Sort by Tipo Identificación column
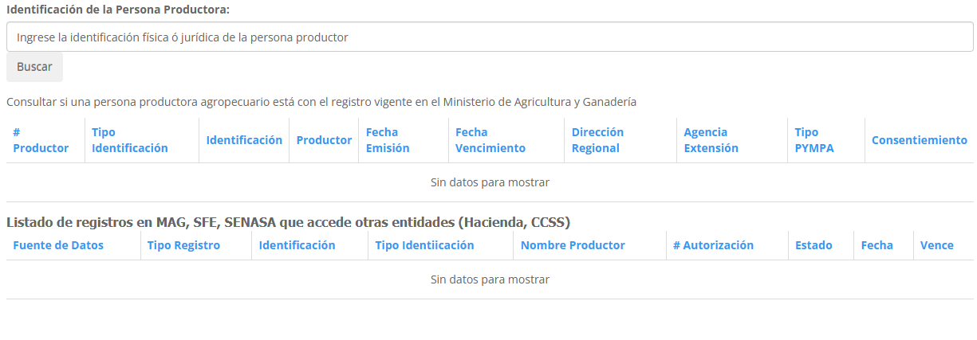 click(130, 140)
